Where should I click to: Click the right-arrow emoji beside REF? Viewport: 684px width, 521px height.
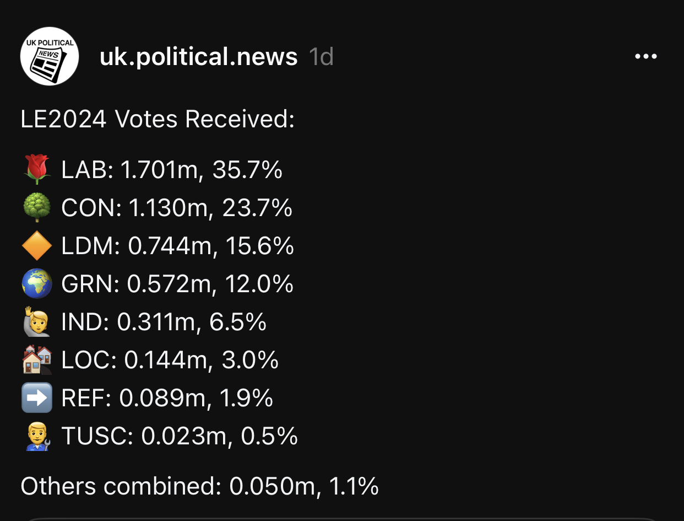point(37,398)
